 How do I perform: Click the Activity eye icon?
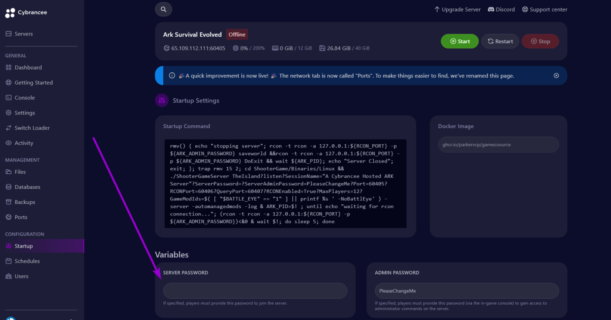point(8,143)
